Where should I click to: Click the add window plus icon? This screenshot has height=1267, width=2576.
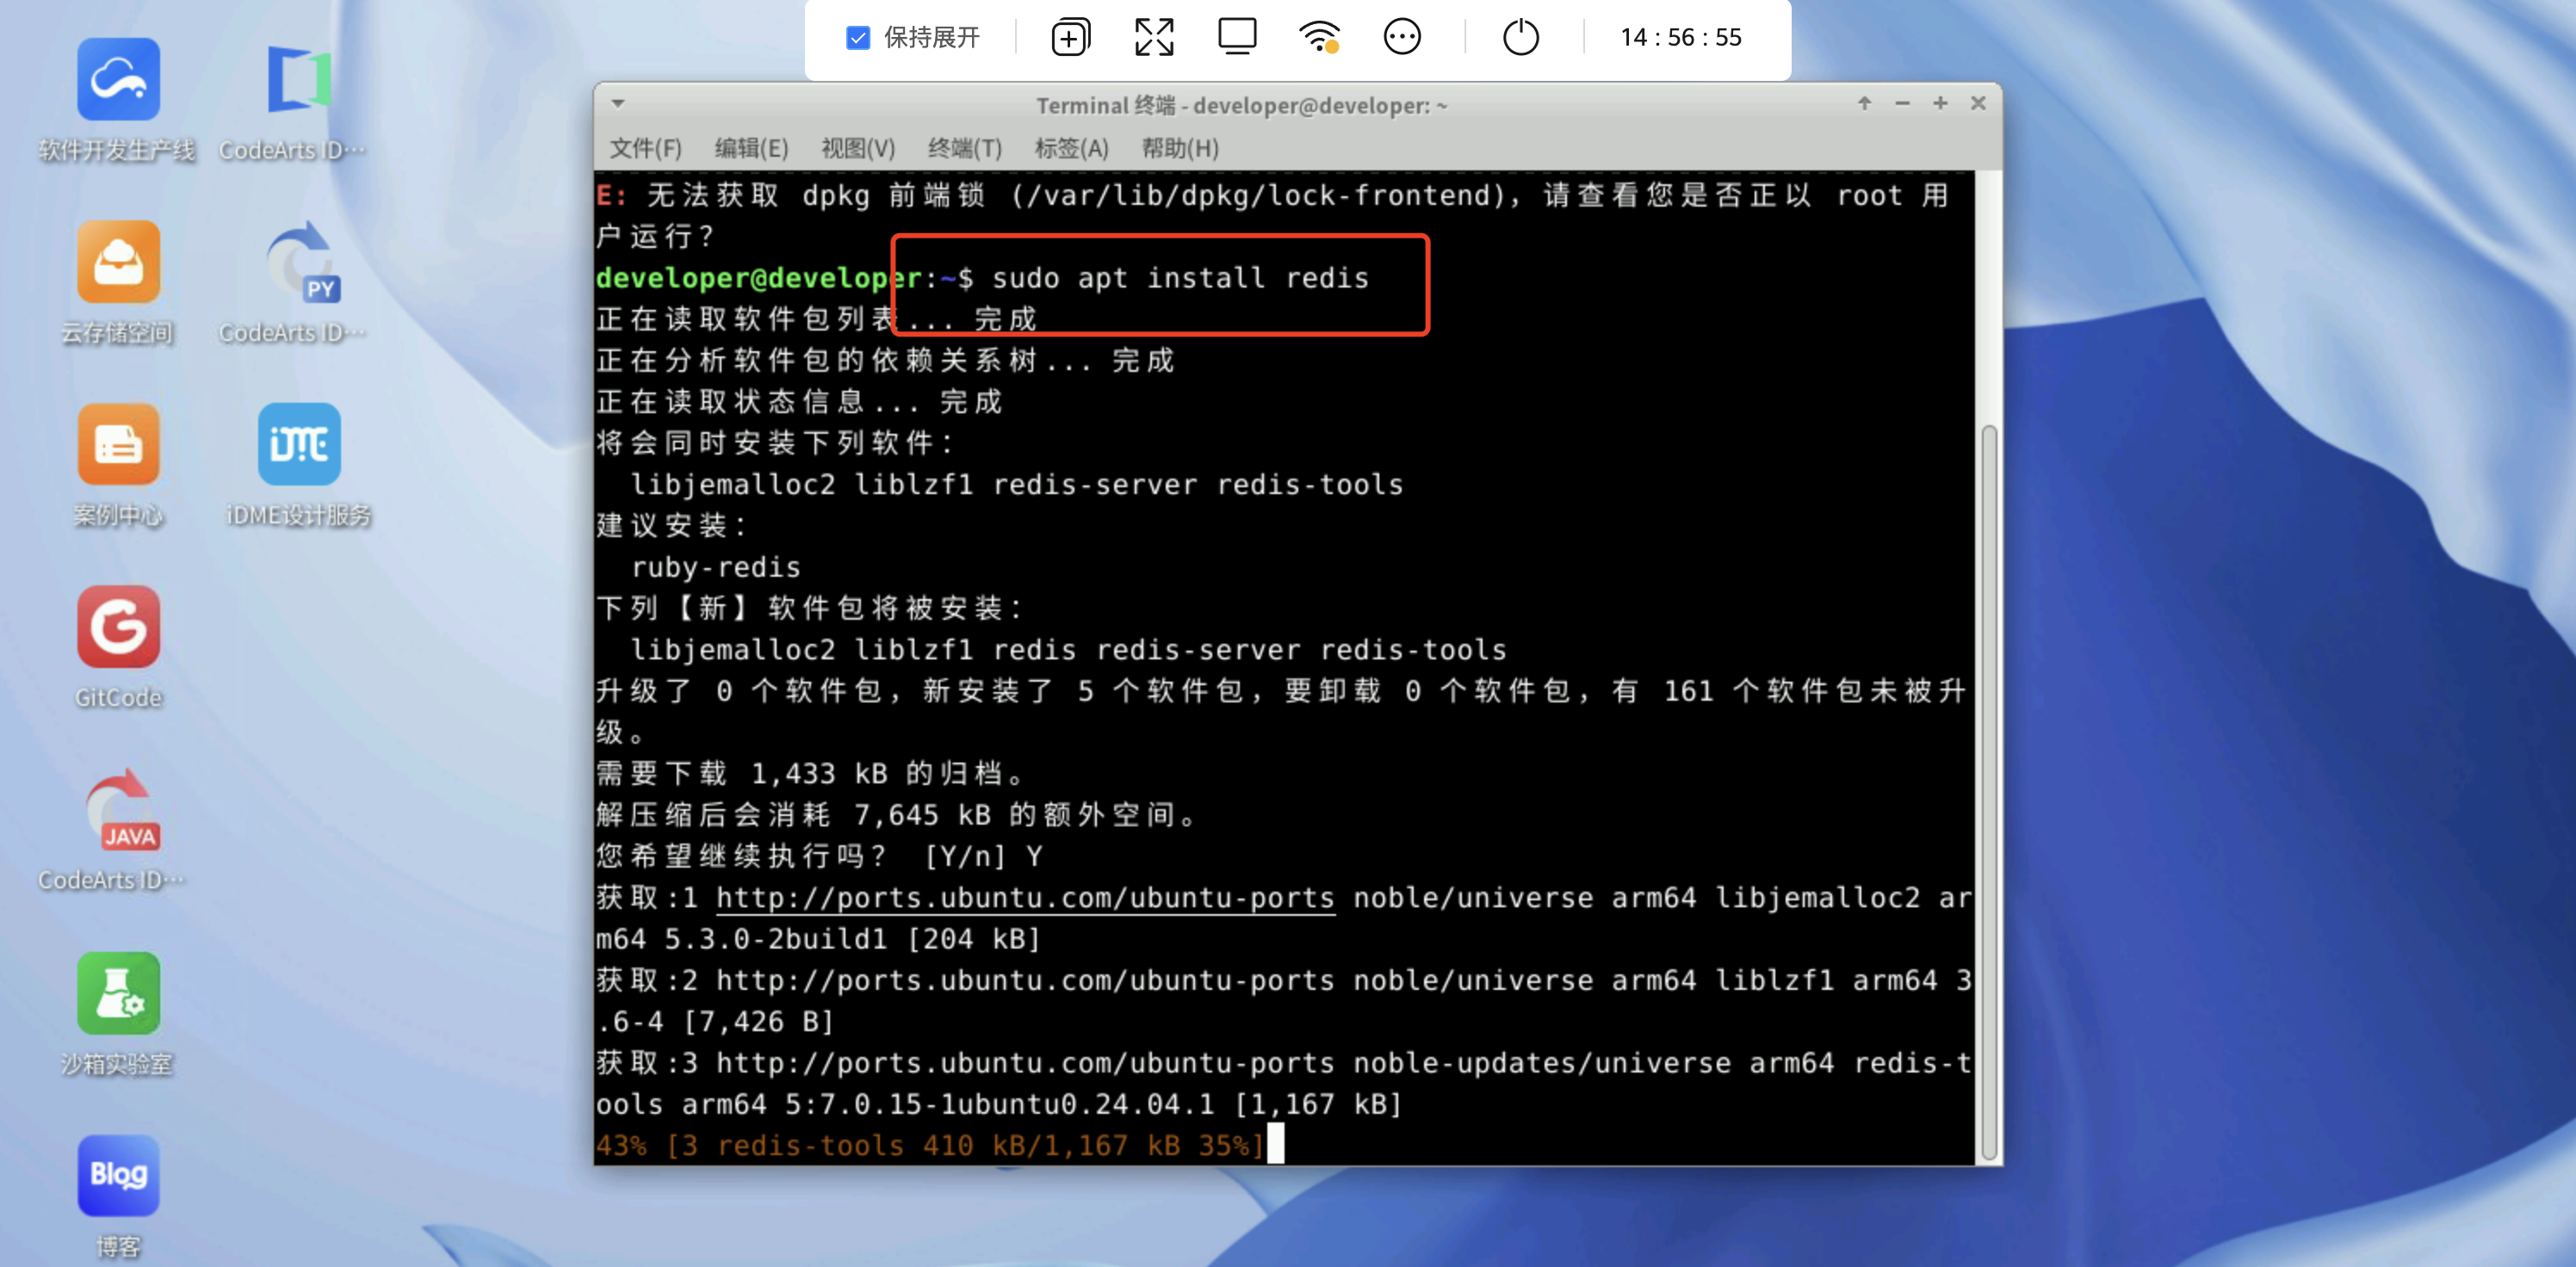1070,38
